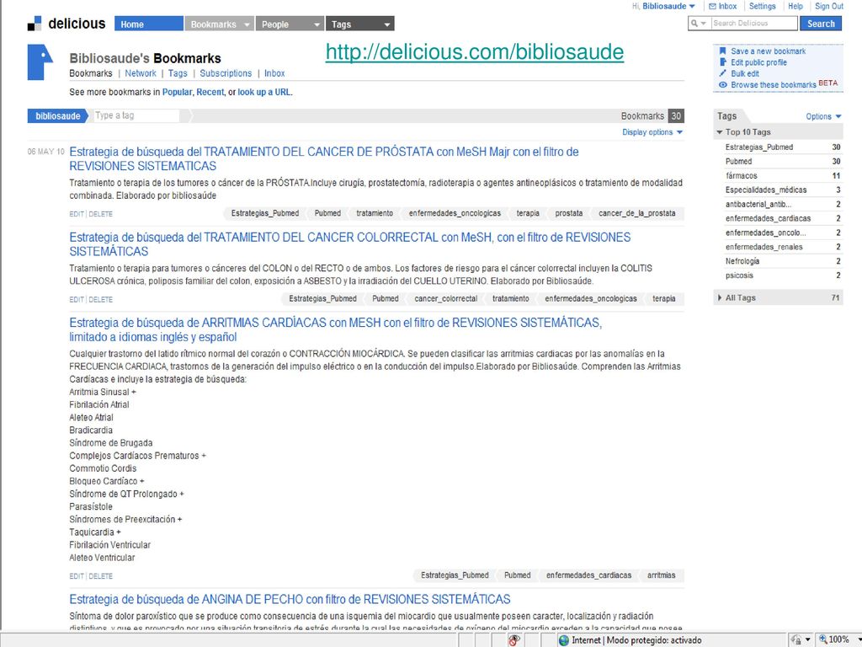Open the browser zoom level dropdown arrow

click(x=858, y=639)
